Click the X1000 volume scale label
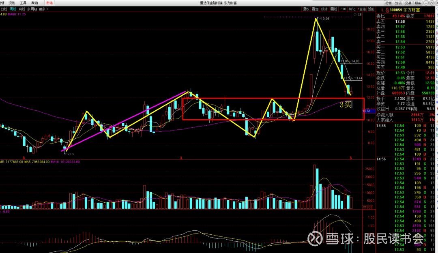Viewport: 438px width, 253px height. coord(367,207)
